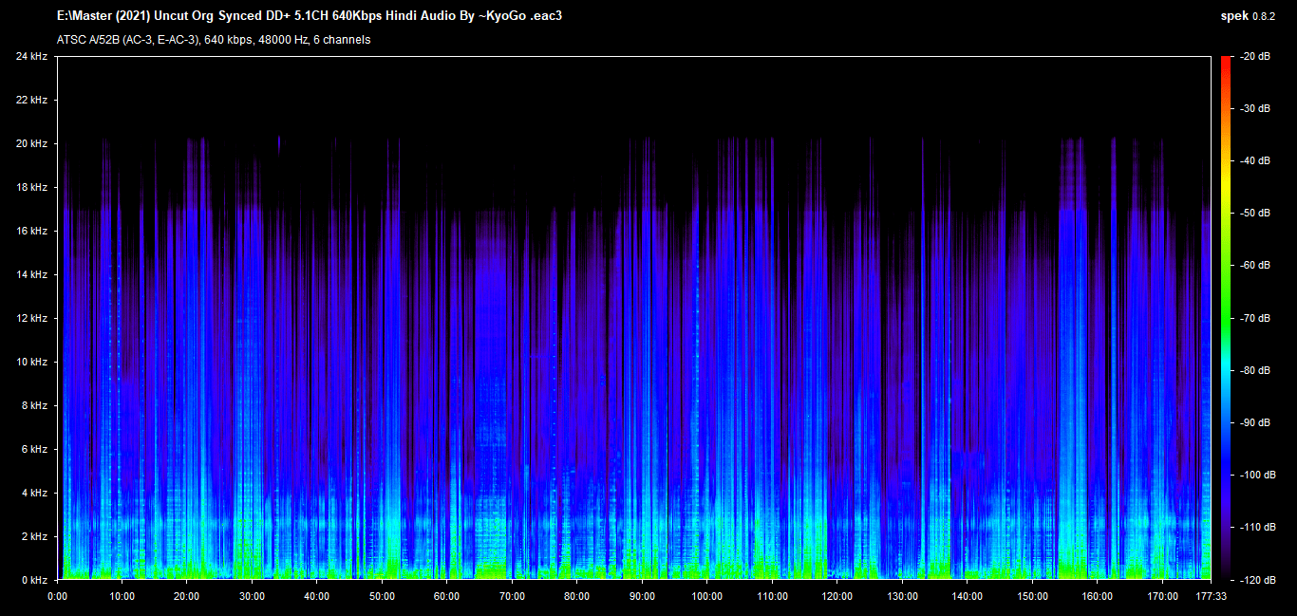
Task: Click the 177:33 end time label
Action: click(1212, 597)
